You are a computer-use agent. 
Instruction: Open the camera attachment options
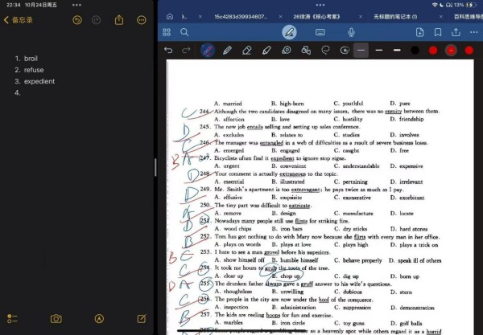[x=56, y=319]
